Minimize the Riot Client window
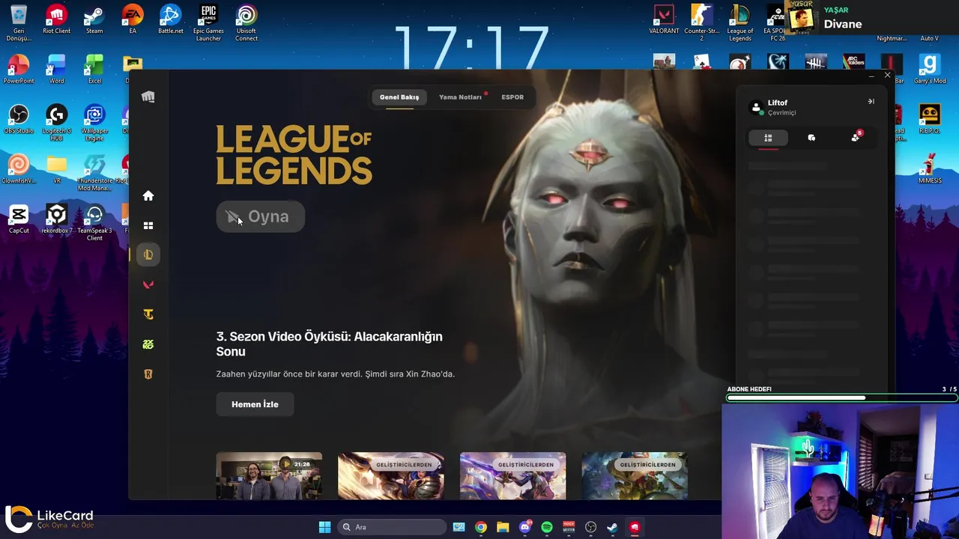959x539 pixels. 871,76
